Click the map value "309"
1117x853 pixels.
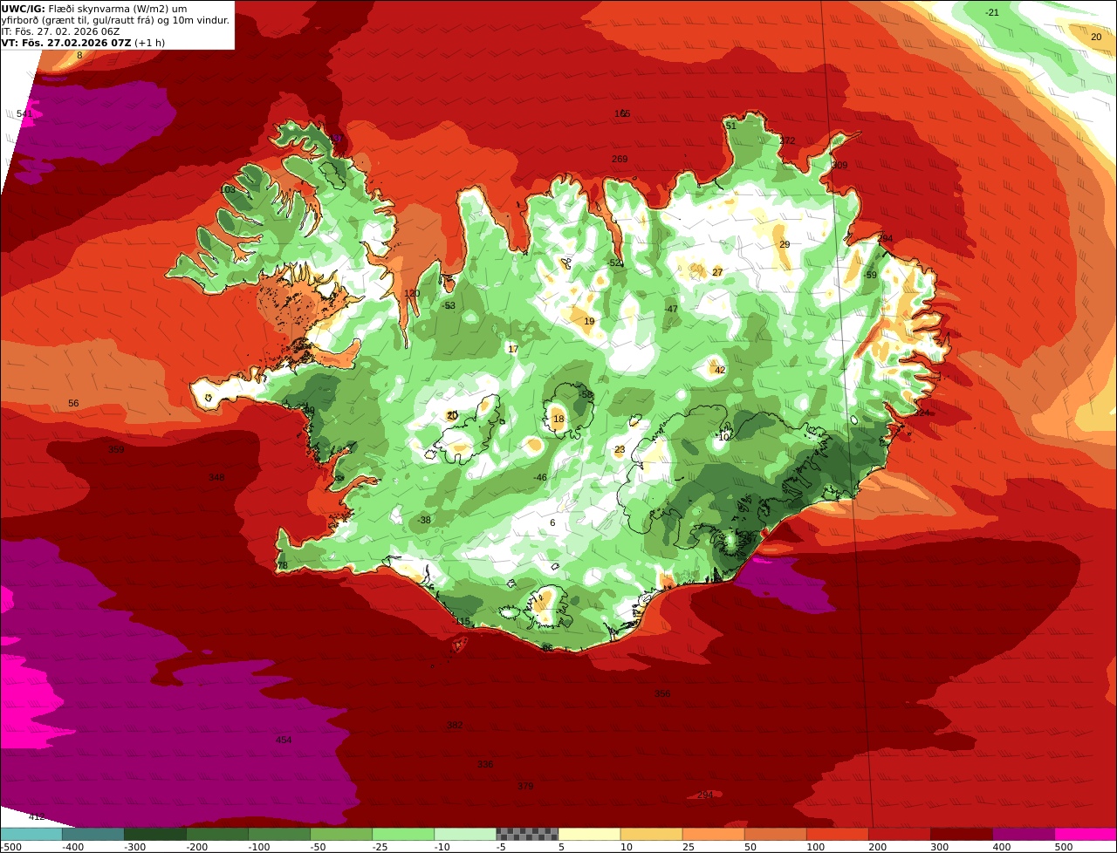pyautogui.click(x=839, y=165)
